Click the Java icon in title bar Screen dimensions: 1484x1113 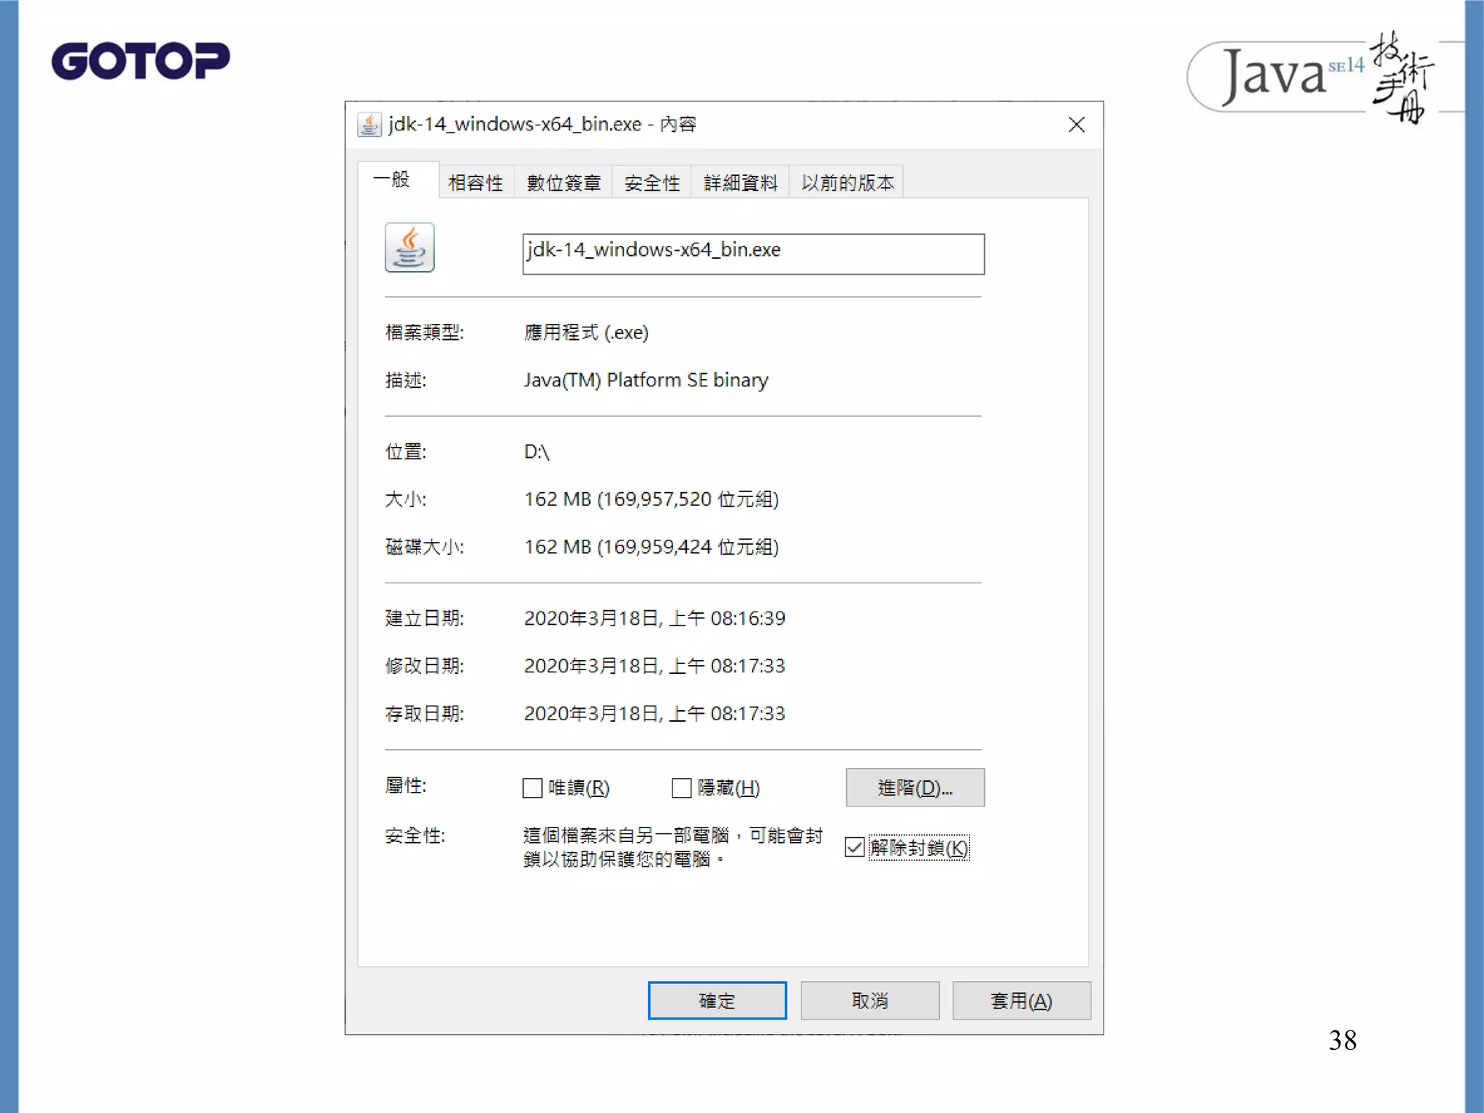(370, 125)
